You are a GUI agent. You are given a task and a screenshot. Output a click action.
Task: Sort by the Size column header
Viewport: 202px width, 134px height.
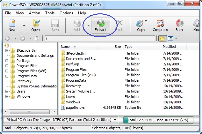[x=110, y=47]
